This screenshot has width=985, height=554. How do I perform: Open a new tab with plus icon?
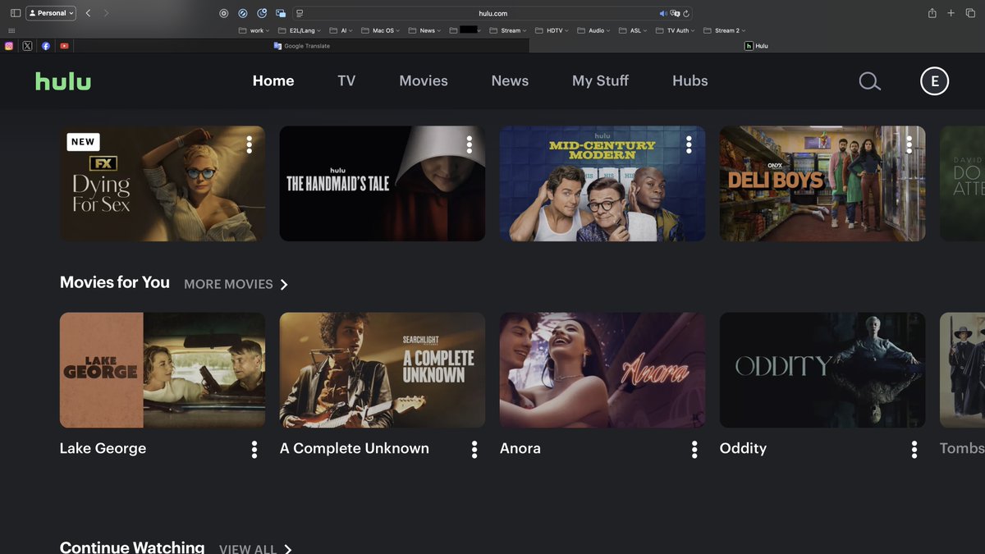pyautogui.click(x=951, y=13)
